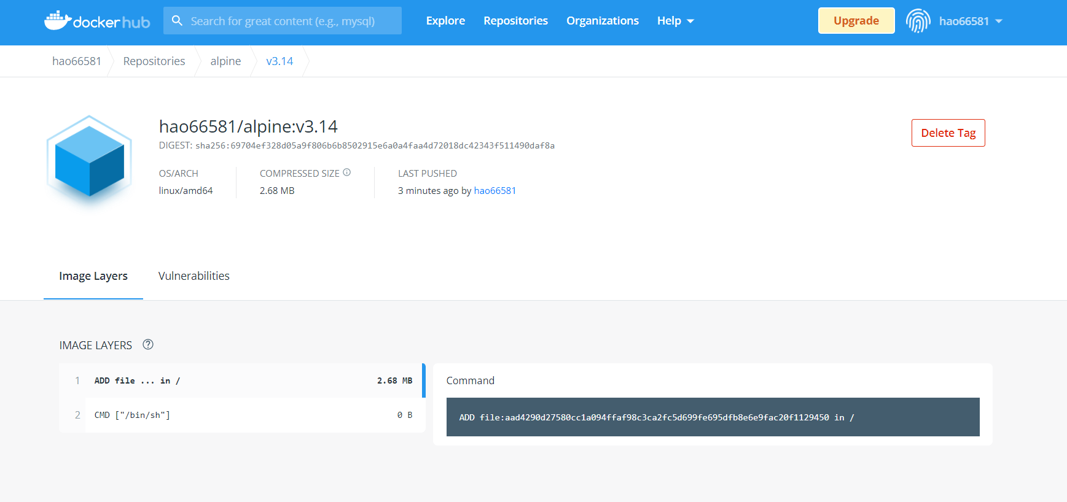Image resolution: width=1067 pixels, height=502 pixels.
Task: Select layer 2 CMD /bin/sh row
Action: pos(242,415)
